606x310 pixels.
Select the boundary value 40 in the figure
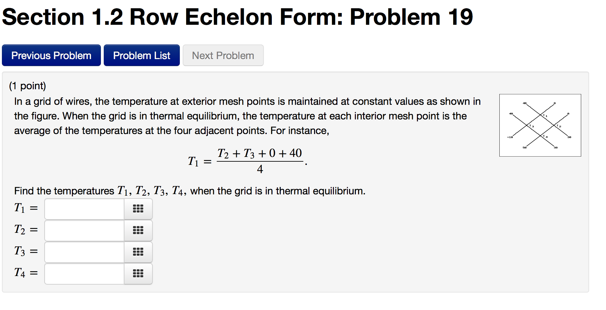tap(524, 104)
